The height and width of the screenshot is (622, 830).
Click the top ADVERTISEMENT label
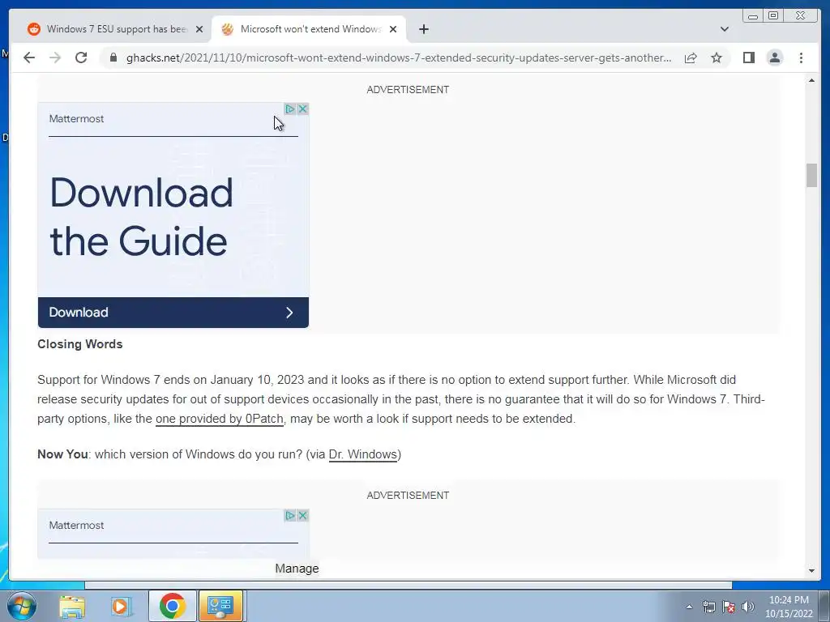(408, 90)
